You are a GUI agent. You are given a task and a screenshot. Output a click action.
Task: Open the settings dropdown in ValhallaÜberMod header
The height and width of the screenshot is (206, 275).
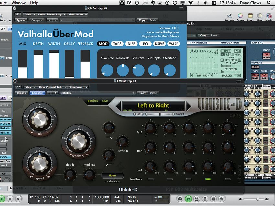click(97, 20)
